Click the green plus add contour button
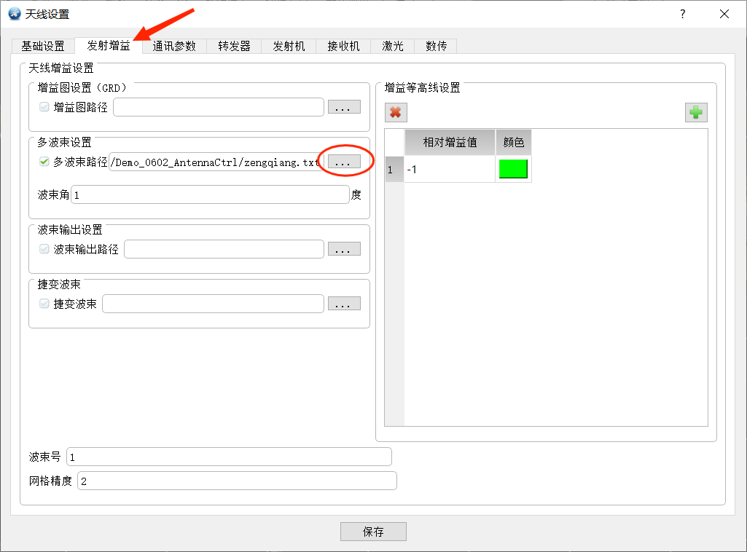The height and width of the screenshot is (552, 747). (x=695, y=113)
